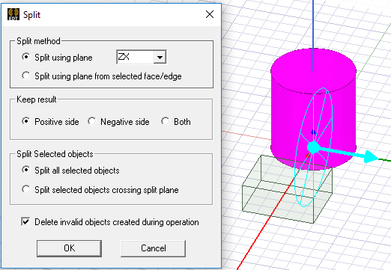Close the Split dialog window

tap(210, 14)
